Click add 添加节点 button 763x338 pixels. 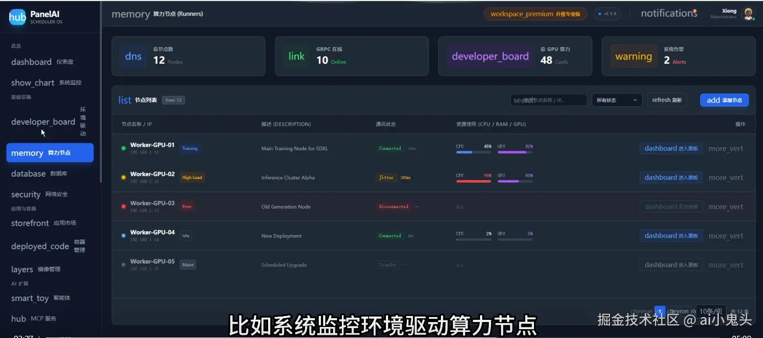[x=724, y=100]
